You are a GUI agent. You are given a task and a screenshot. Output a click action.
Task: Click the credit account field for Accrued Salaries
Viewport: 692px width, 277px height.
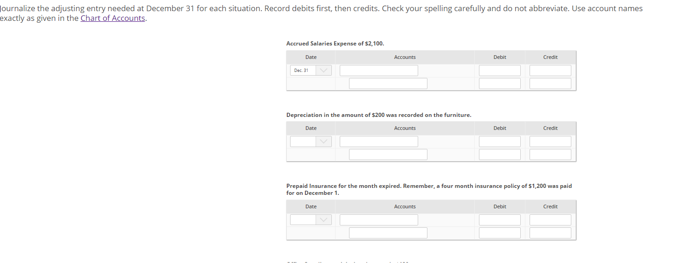click(388, 83)
